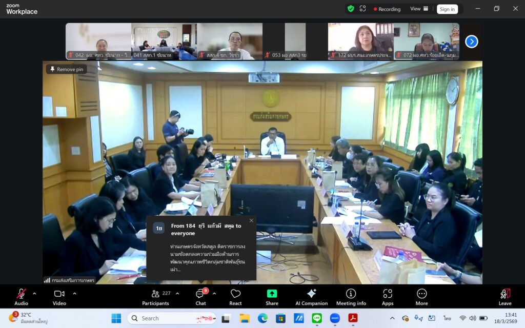Expand the Video options arrow
Viewport: 525px width, 328px height.
click(x=74, y=294)
